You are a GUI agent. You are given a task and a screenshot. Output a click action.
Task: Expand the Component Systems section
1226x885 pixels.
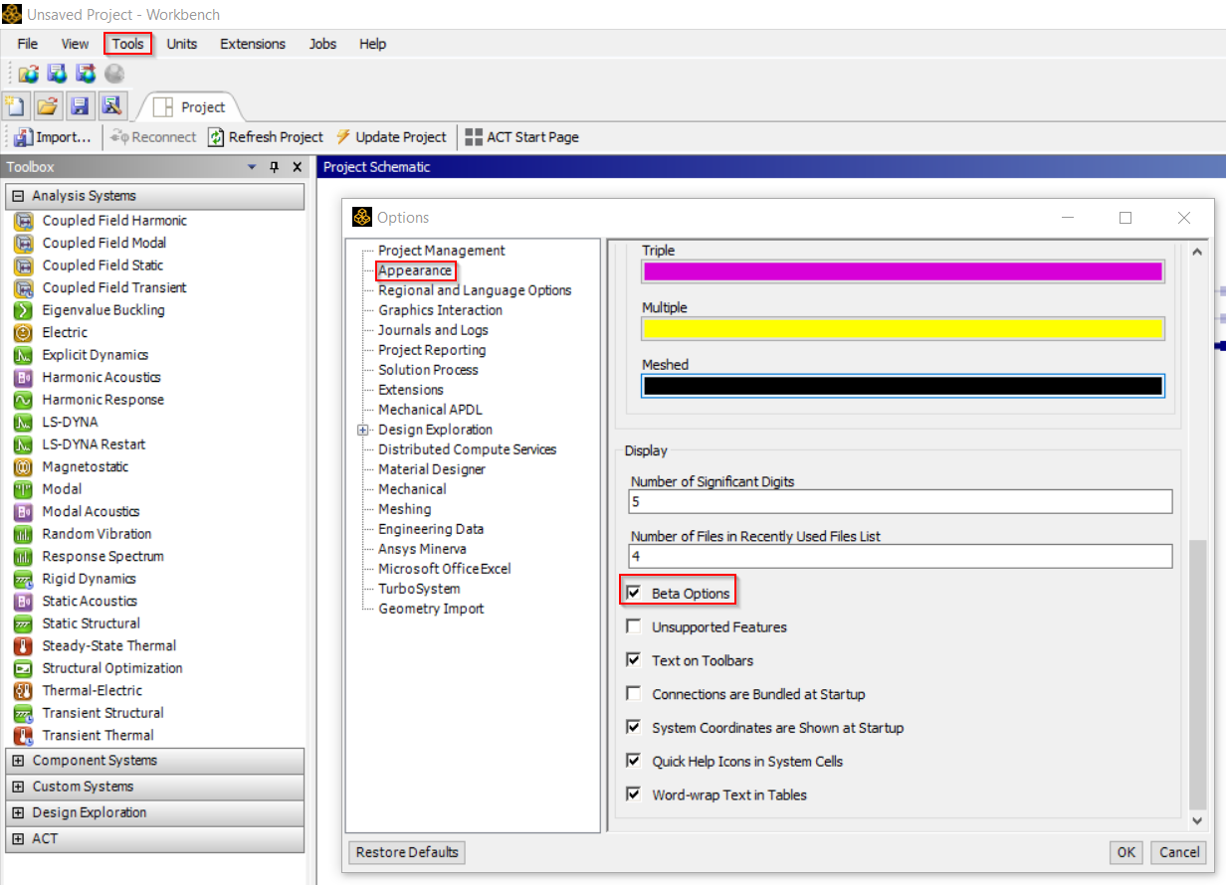click(17, 761)
